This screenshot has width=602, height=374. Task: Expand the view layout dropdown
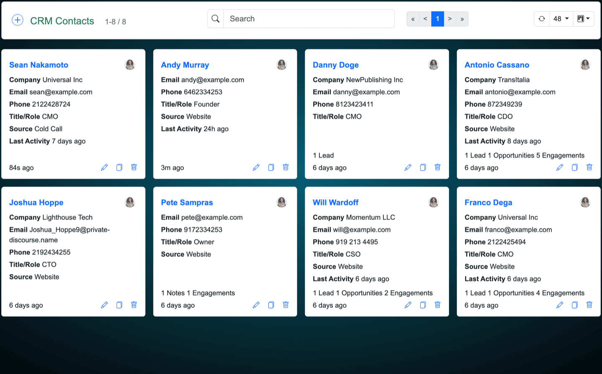[x=583, y=19]
